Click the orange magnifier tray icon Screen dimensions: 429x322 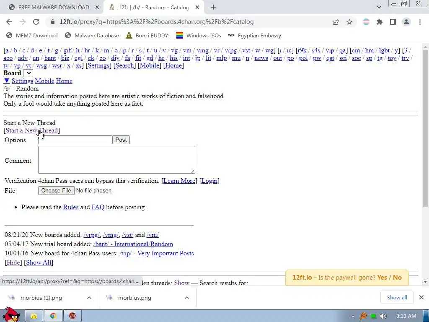coord(363,316)
